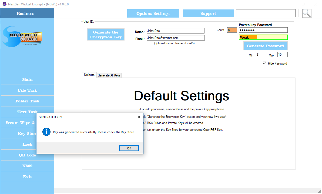Click into the Email input field
The width and height of the screenshot is (322, 194).
click(176, 38)
